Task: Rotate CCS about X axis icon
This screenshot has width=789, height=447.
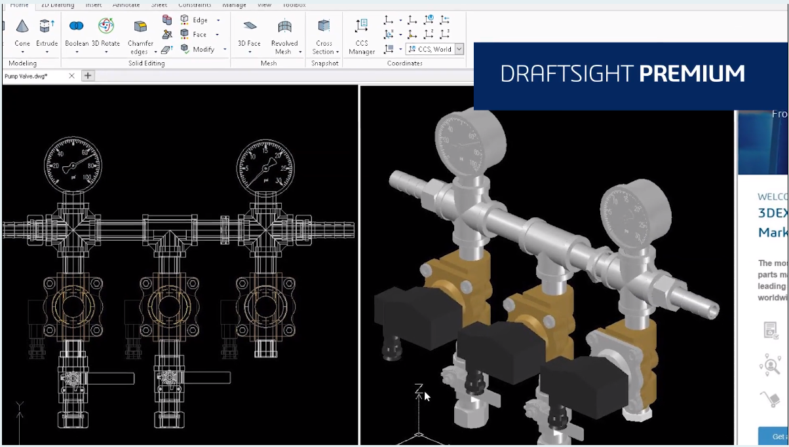Action: [x=389, y=34]
